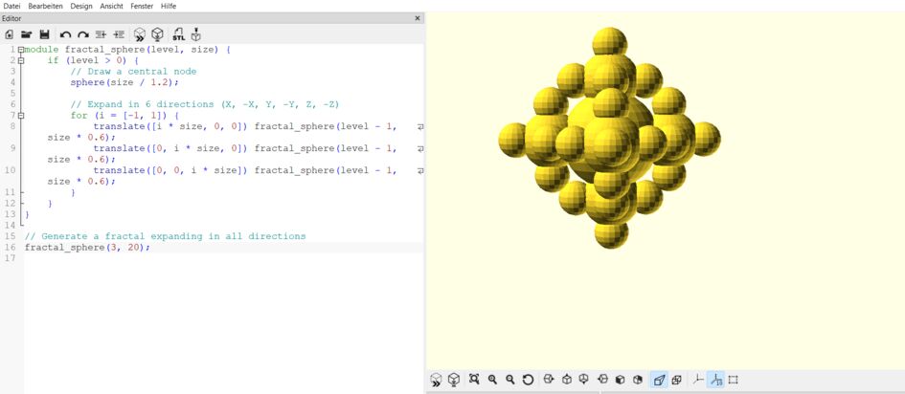905x394 pixels.
Task: Enable orthogonal projection
Action: point(677,380)
